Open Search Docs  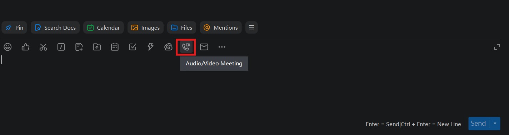[55, 27]
